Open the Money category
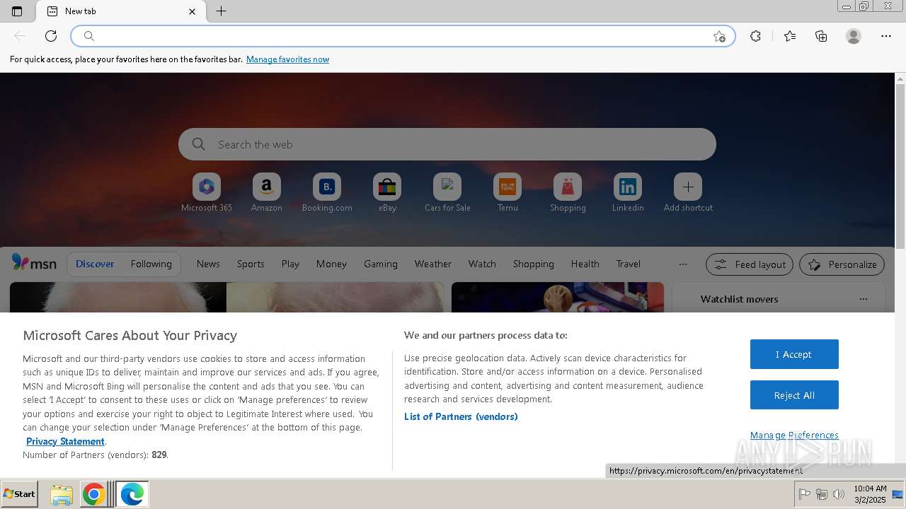Viewport: 906px width, 509px height. (331, 264)
